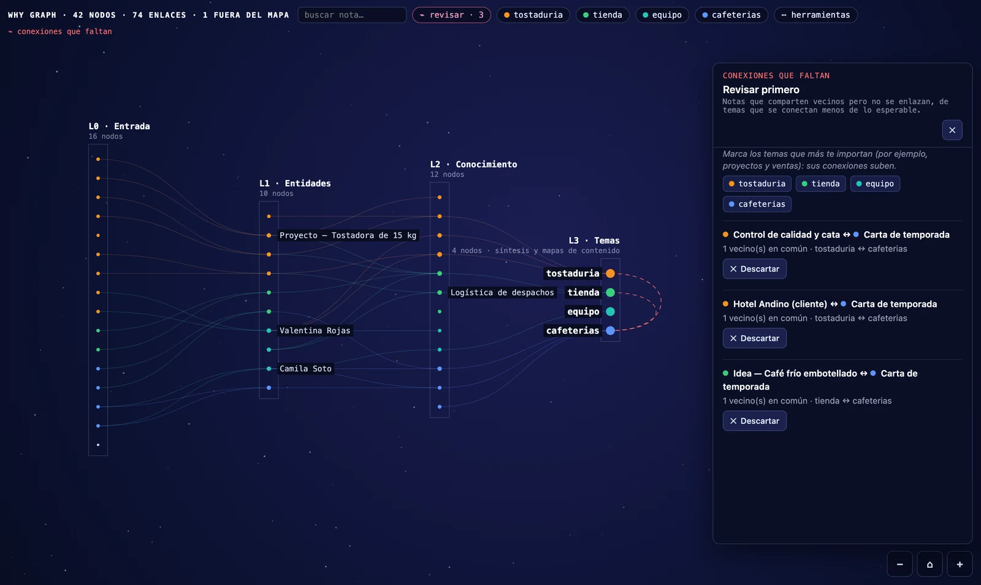Screen dimensions: 981x585
Task: Dismiss the 'Café frío embotellado' suggestion
Action: pyautogui.click(x=754, y=421)
